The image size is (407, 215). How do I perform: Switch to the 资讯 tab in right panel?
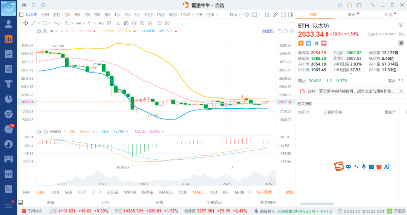pos(351,15)
